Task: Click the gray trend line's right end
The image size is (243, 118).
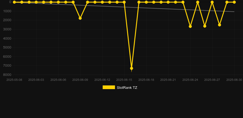Action: point(234,12)
